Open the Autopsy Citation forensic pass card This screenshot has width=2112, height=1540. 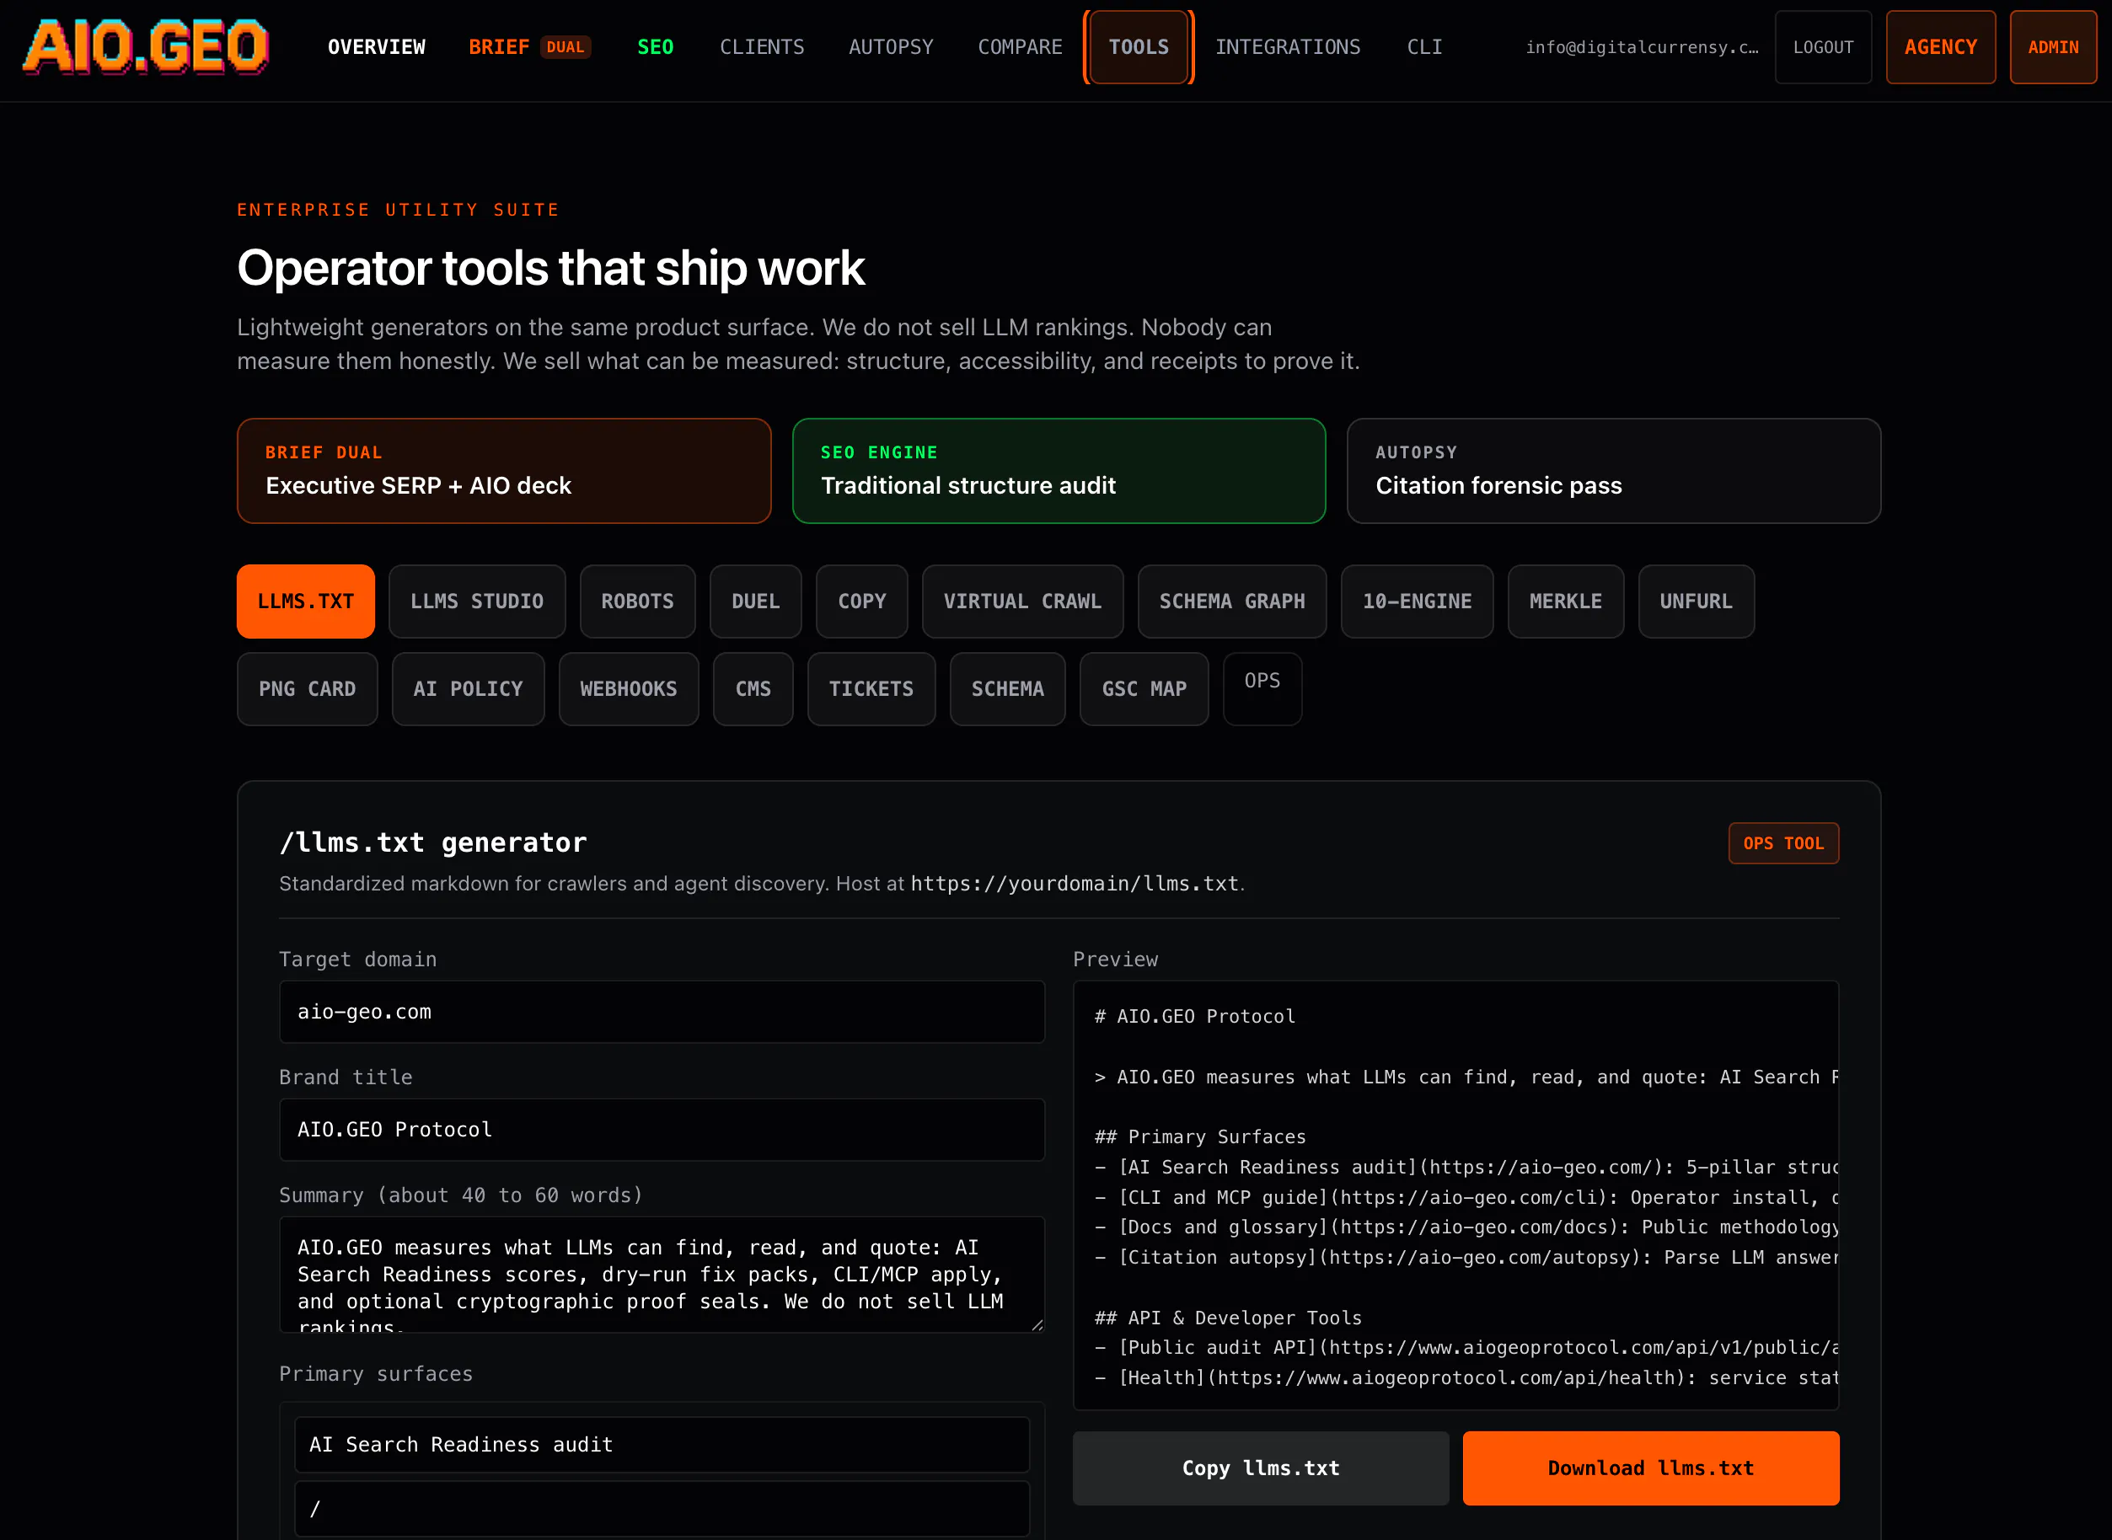click(x=1614, y=471)
